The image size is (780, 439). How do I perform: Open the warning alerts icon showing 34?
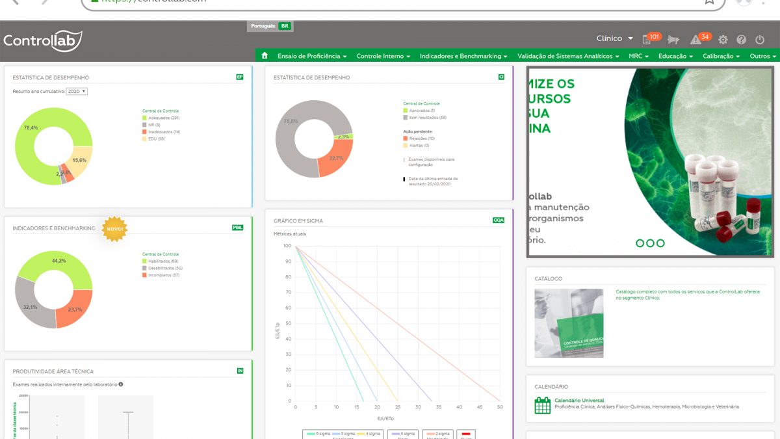tap(696, 39)
